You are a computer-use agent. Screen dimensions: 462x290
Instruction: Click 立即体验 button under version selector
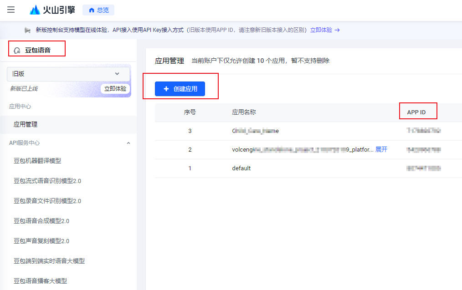pyautogui.click(x=115, y=89)
